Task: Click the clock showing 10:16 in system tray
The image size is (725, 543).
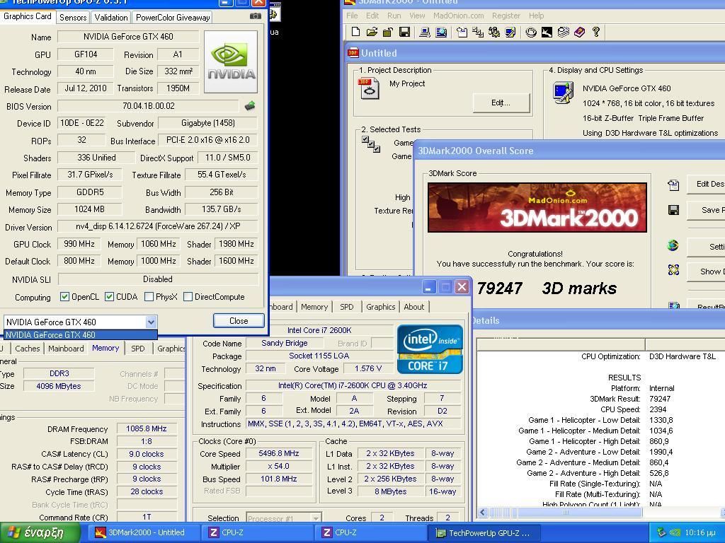Action: point(700,533)
